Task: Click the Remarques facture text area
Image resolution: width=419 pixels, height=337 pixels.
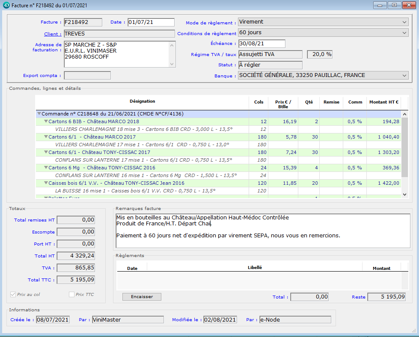Action: click(x=263, y=231)
